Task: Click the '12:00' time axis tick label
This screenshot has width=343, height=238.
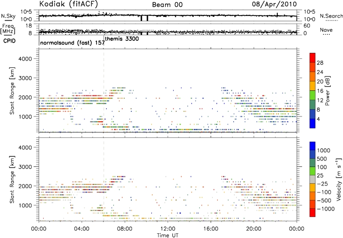Action: [x=168, y=229]
